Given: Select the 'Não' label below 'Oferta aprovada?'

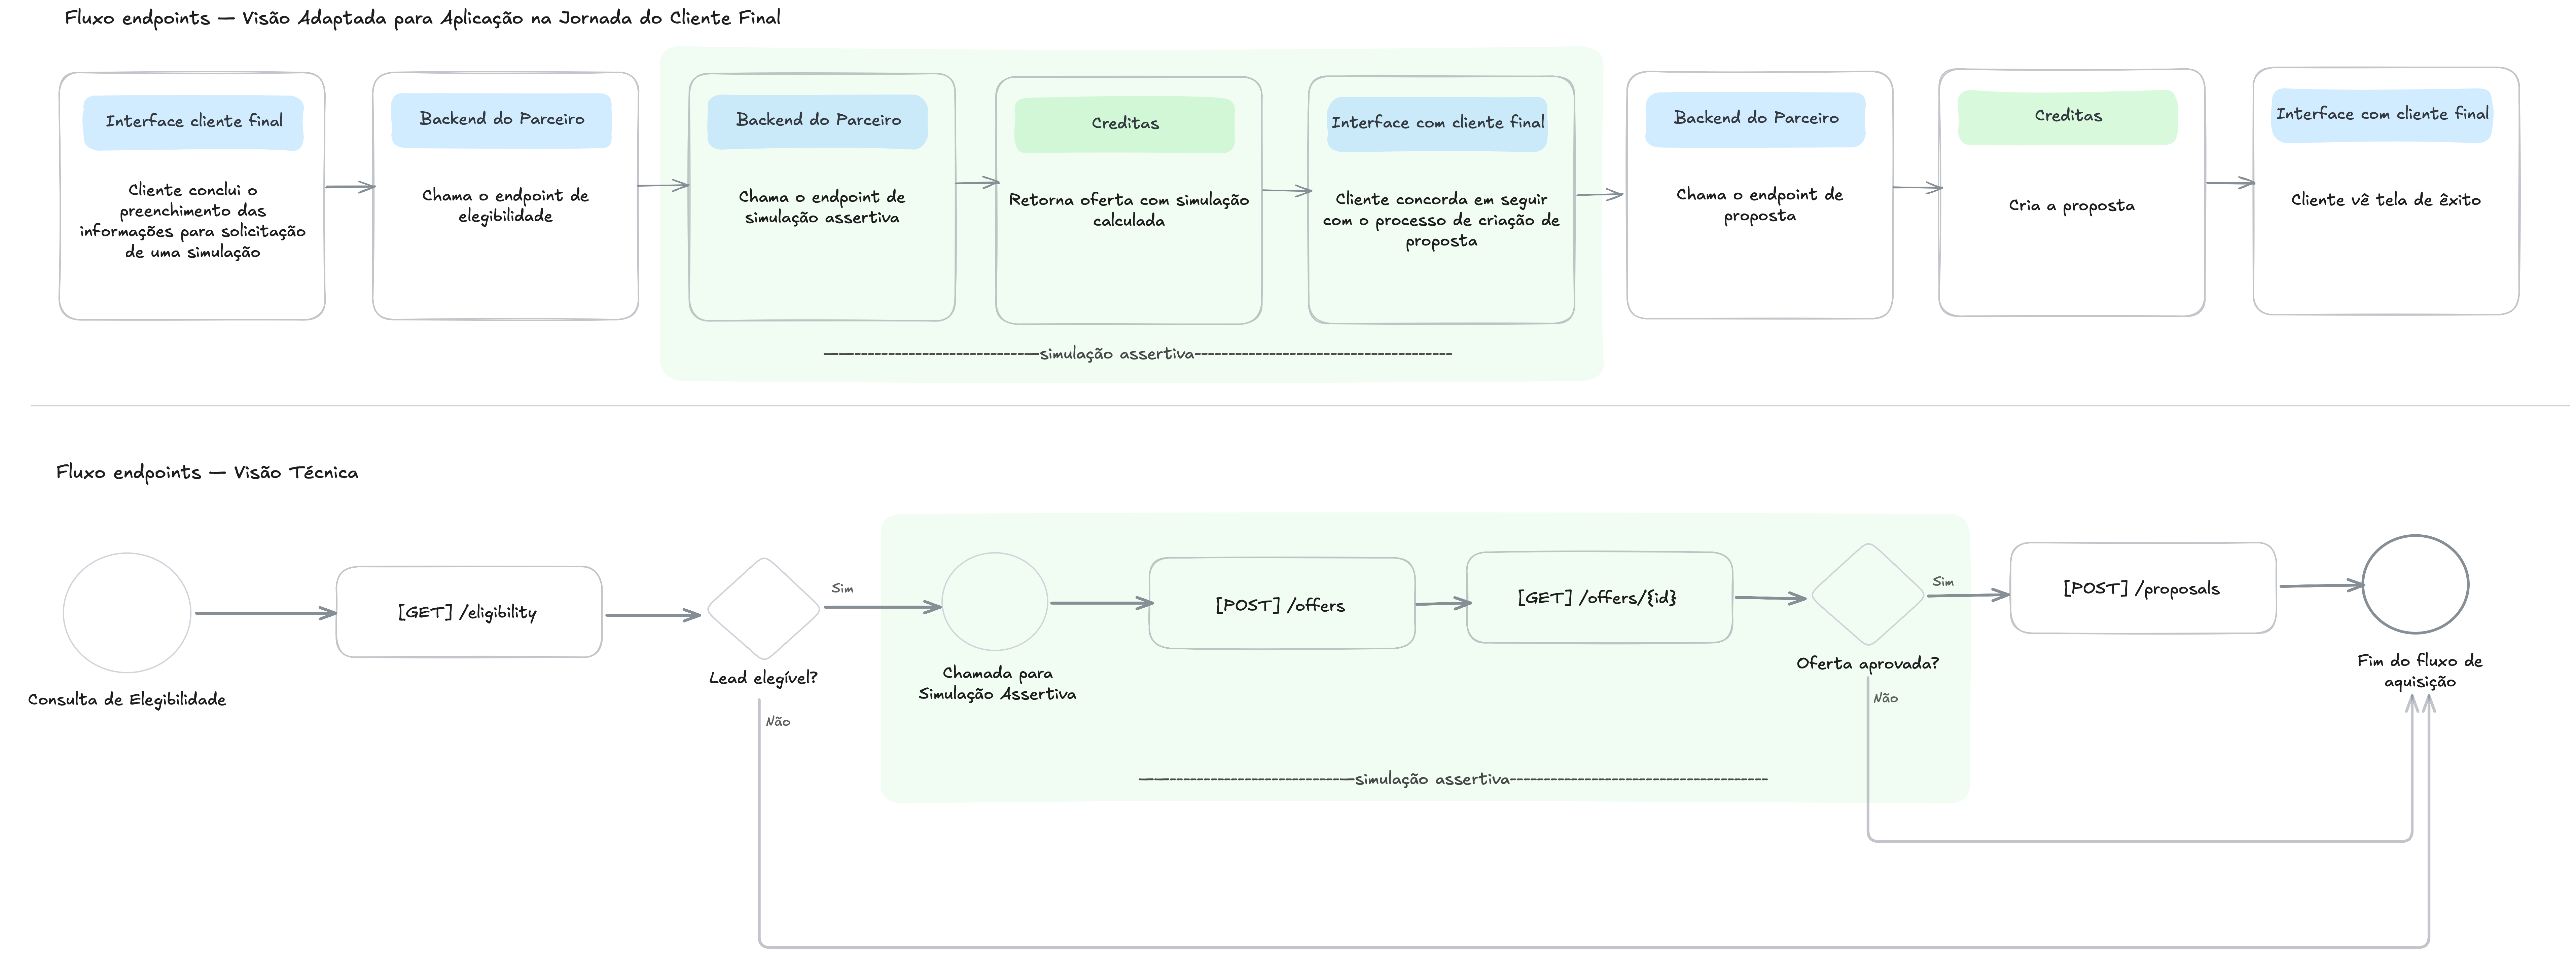Looking at the screenshot, I should point(1885,698).
